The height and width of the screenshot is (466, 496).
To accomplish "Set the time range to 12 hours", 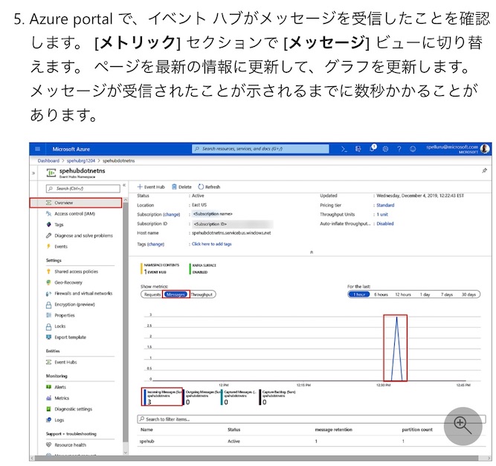I will click(403, 294).
